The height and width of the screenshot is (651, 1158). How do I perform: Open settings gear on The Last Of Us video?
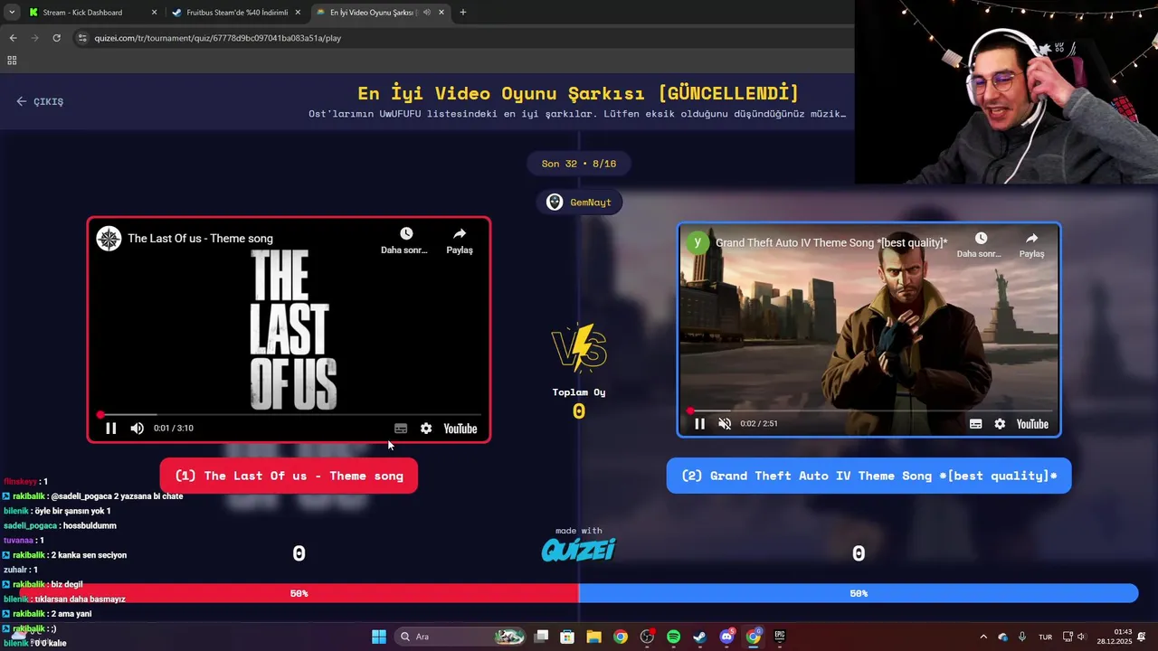(426, 429)
